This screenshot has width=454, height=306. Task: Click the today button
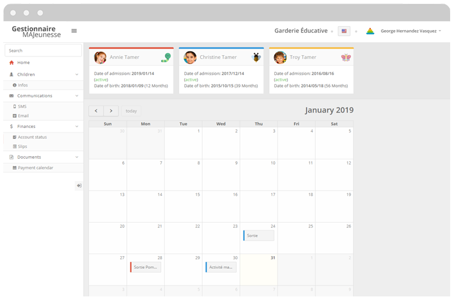tap(131, 111)
